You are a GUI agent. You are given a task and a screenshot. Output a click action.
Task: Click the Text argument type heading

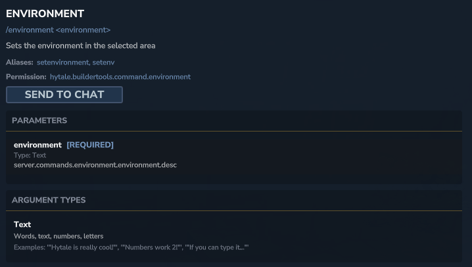click(22, 224)
